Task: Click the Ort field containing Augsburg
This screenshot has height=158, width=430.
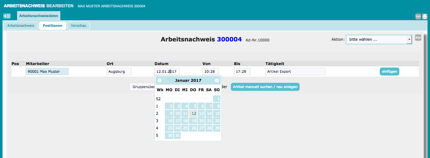Action: (x=119, y=72)
